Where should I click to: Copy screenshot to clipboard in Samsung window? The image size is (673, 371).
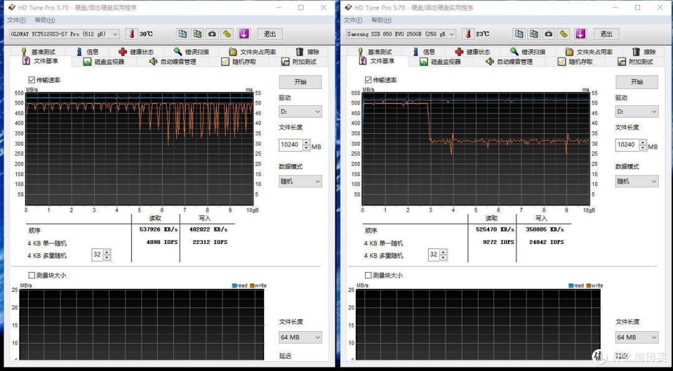pos(534,34)
